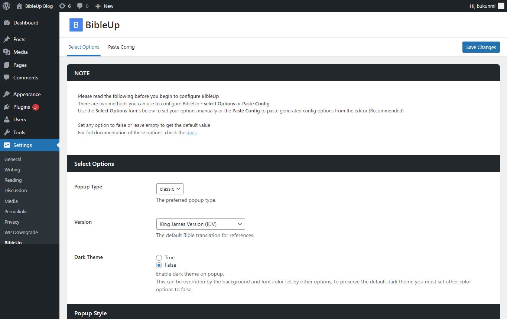Select the Dark Theme False radio
This screenshot has width=507, height=319.
pyautogui.click(x=159, y=265)
